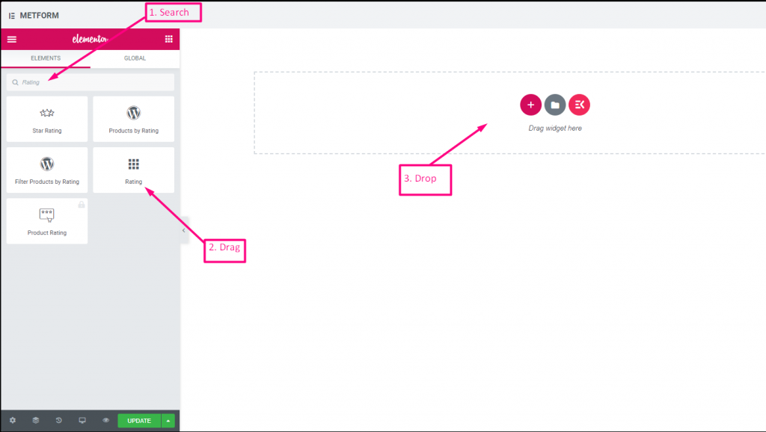
Task: Click the widget search field
Action: click(91, 82)
